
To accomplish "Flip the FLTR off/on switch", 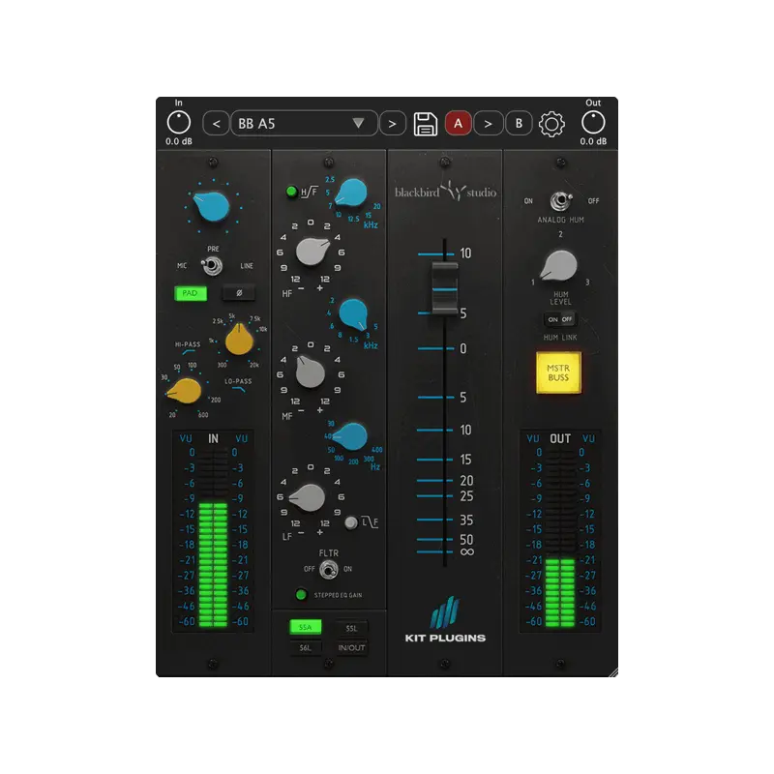I will coord(328,570).
